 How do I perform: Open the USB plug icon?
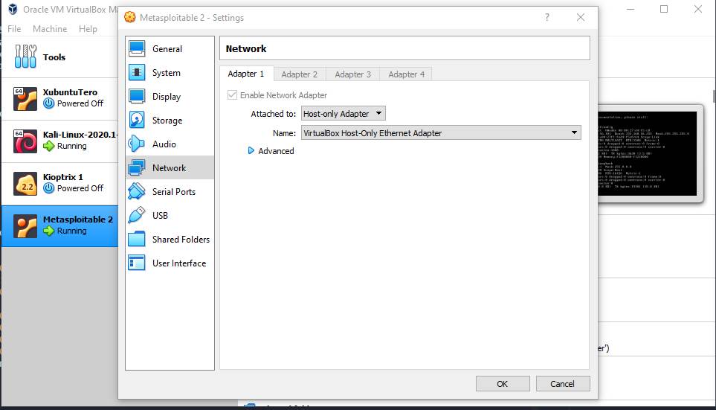click(138, 216)
